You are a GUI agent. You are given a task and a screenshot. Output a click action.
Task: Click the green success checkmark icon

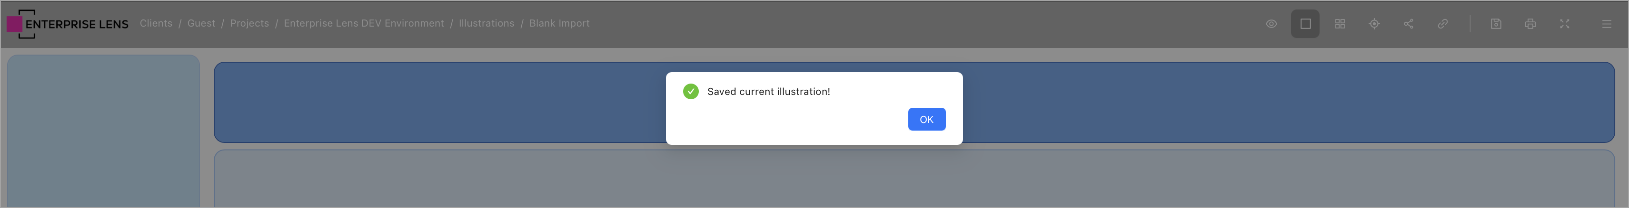tap(691, 91)
